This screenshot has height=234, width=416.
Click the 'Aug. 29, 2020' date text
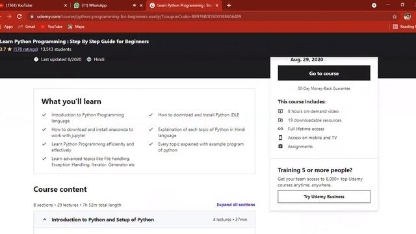(x=307, y=59)
